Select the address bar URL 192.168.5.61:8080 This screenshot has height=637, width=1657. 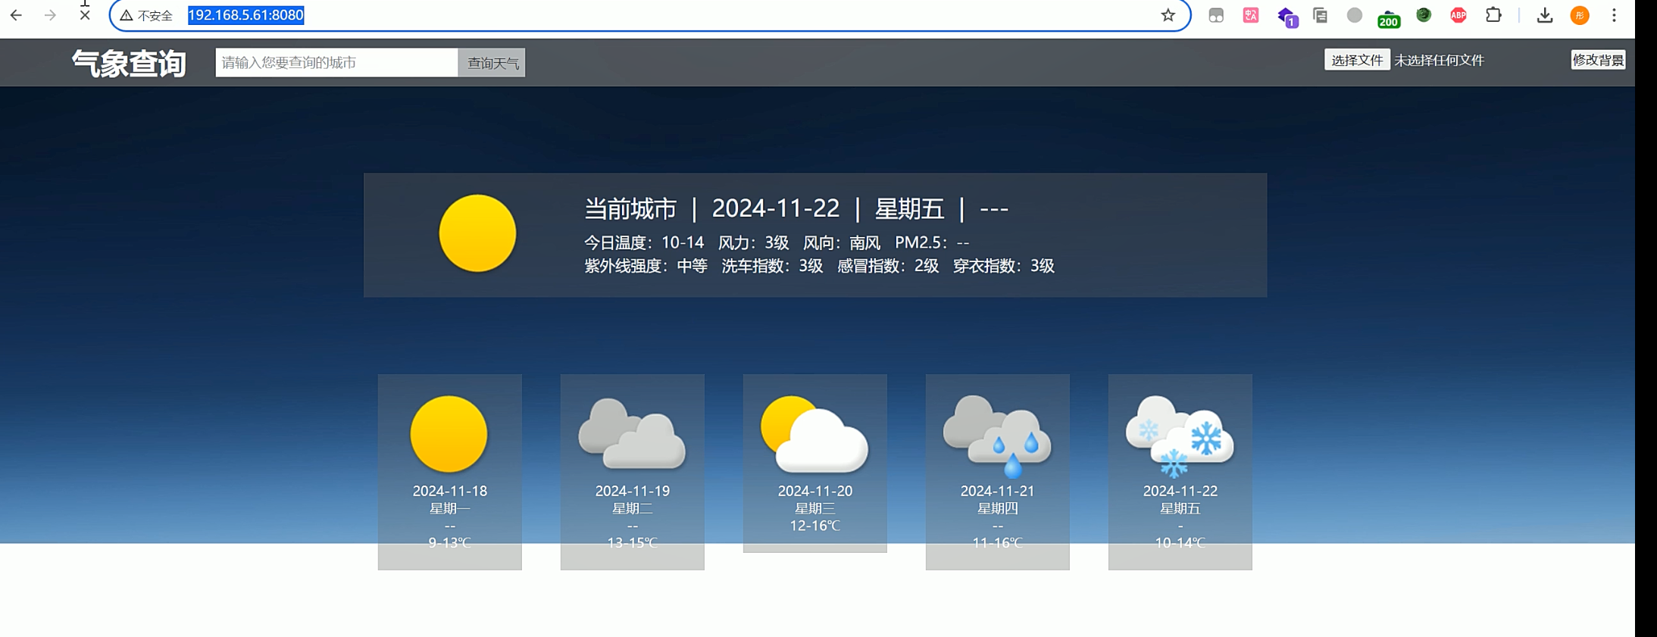(x=245, y=15)
